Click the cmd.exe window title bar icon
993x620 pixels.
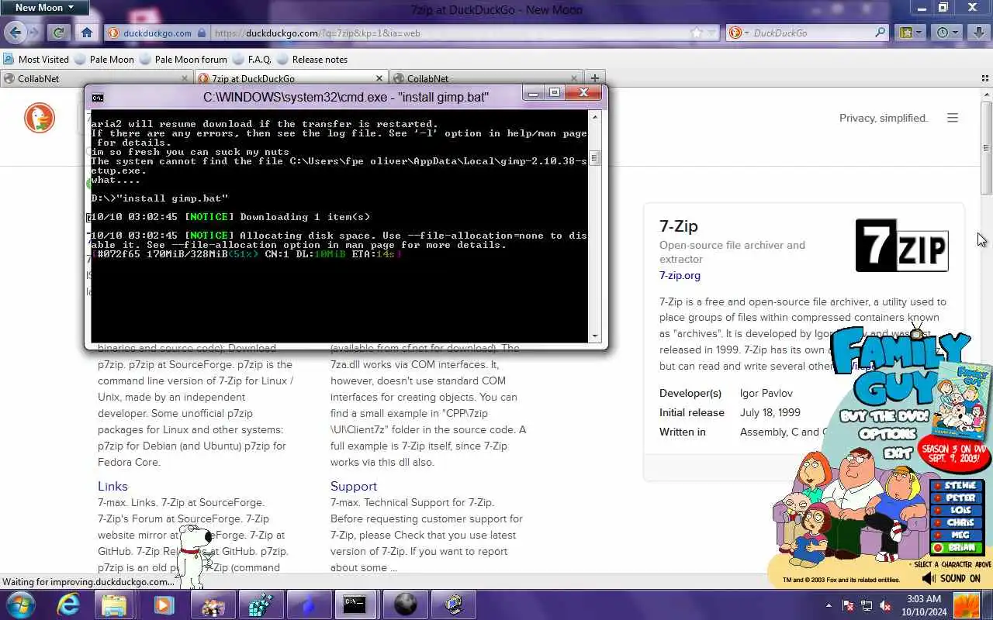coord(98,98)
